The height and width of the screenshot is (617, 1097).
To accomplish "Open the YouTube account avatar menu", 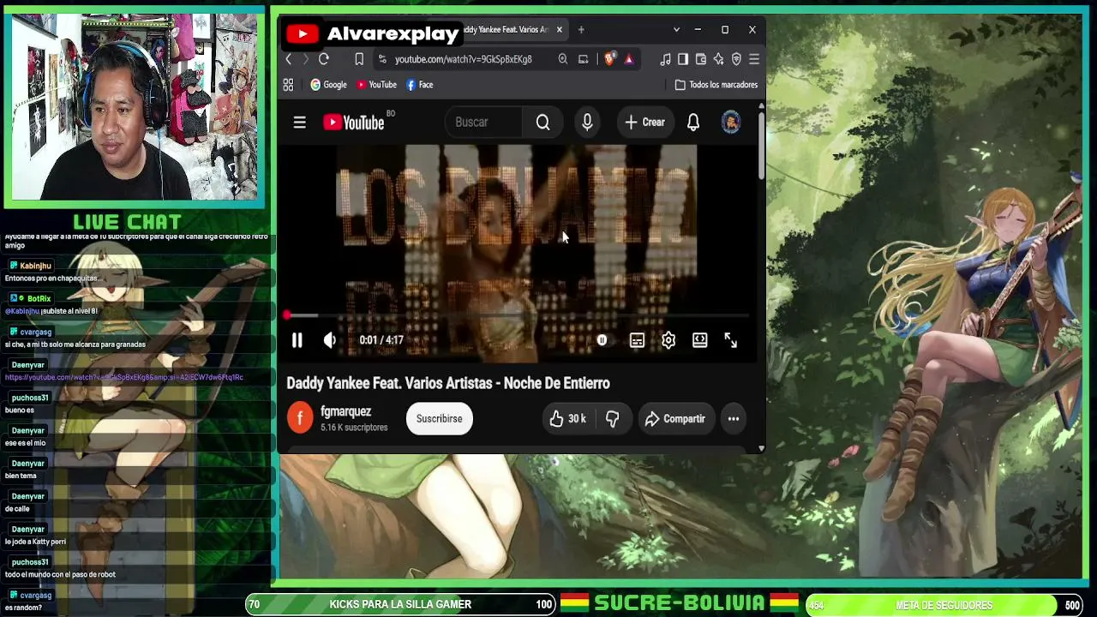I will point(731,123).
